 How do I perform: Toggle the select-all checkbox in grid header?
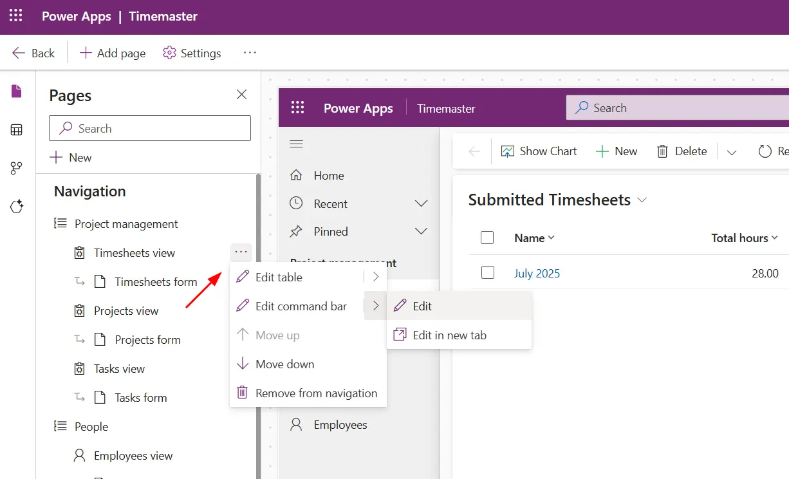[487, 238]
